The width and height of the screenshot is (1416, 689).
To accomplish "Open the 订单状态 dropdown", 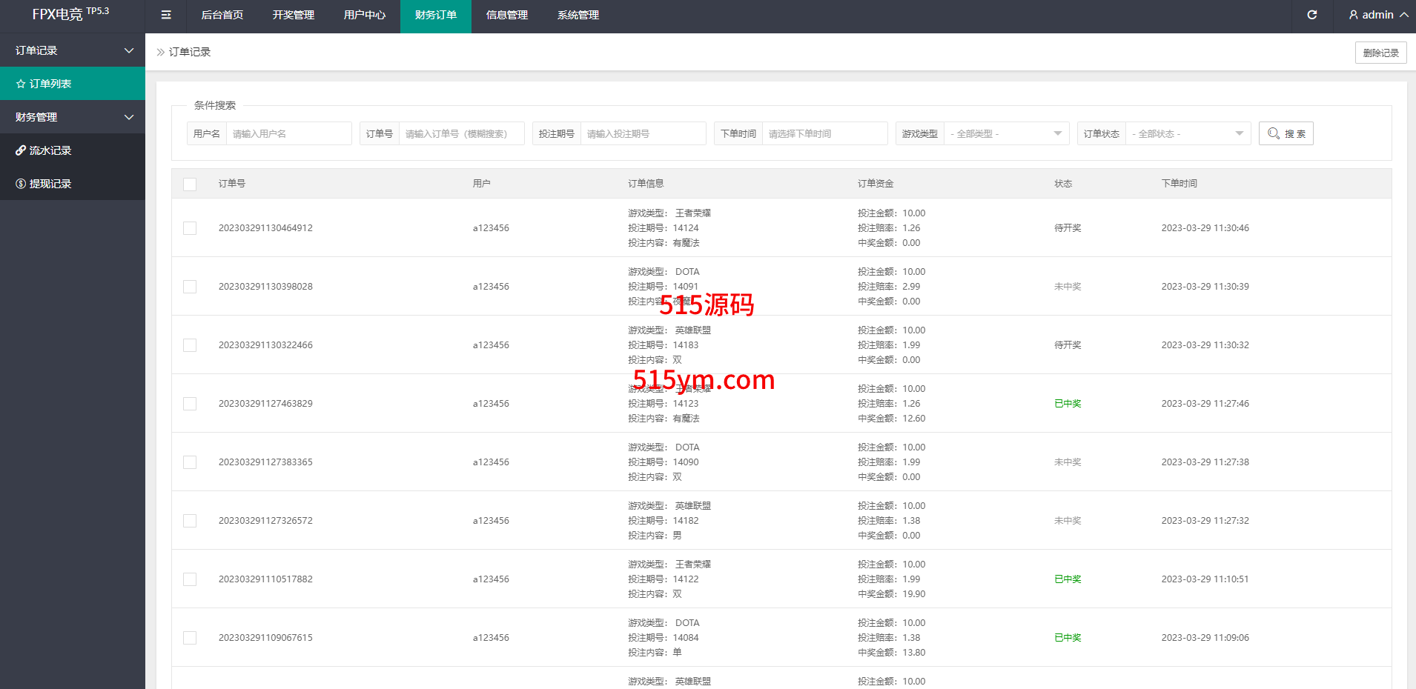I will tap(1188, 133).
